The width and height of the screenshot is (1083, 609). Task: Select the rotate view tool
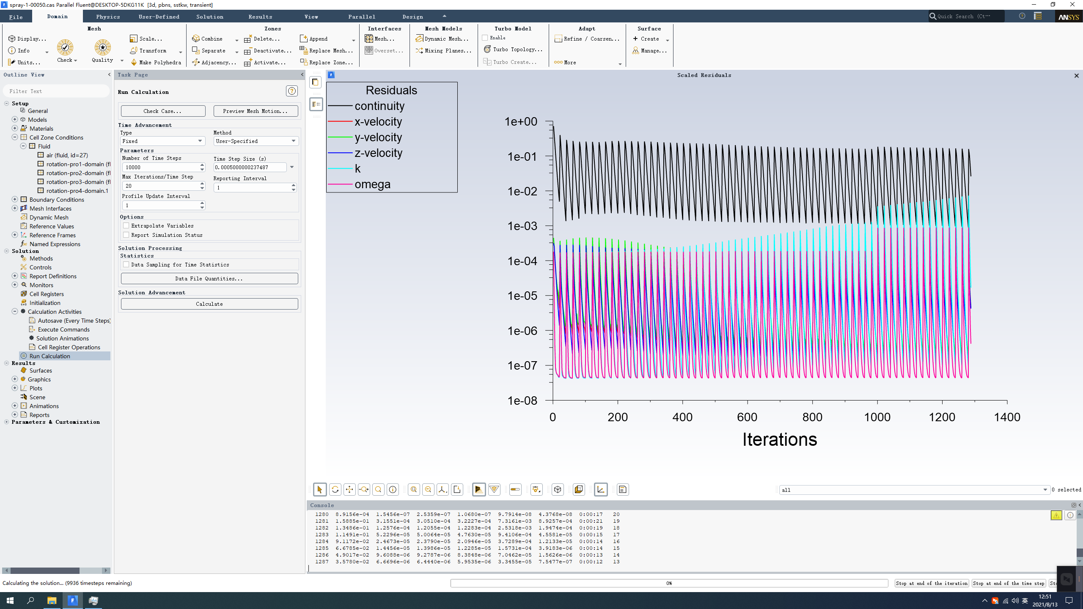[x=335, y=489]
